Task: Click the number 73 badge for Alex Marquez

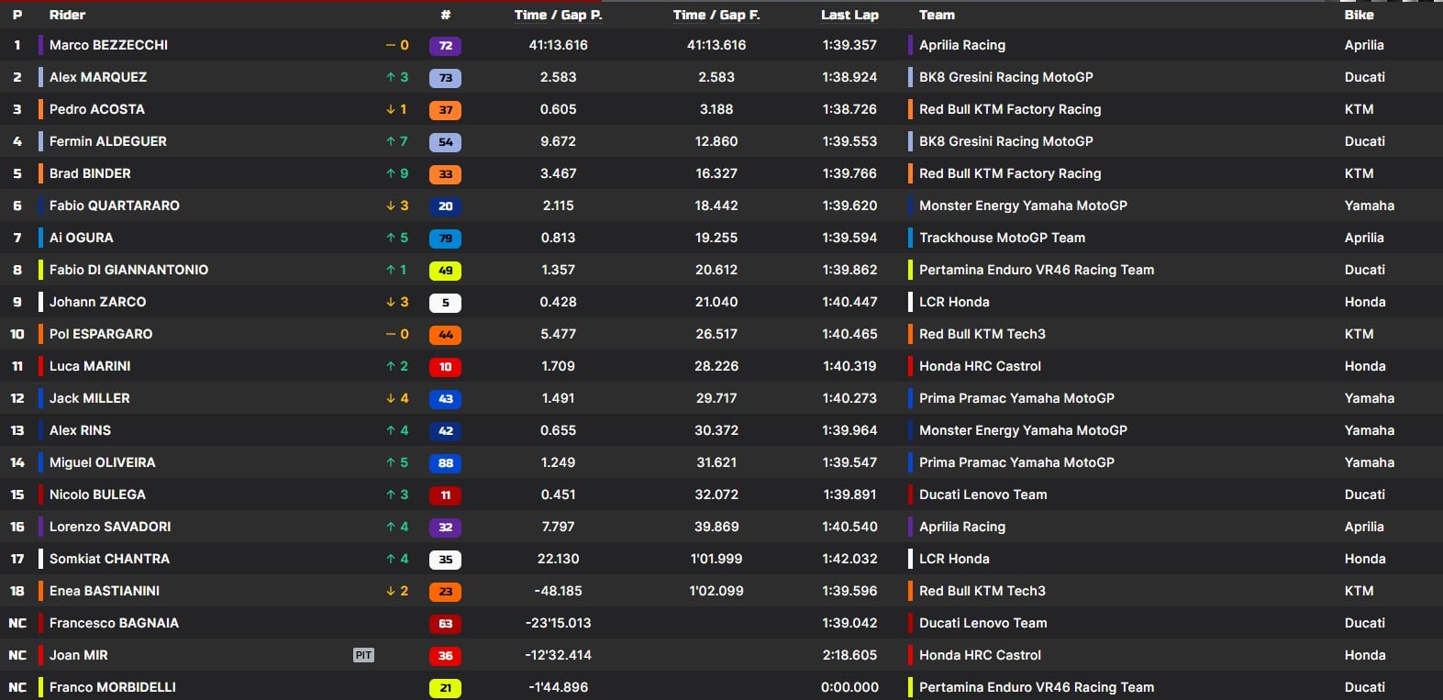Action: tap(445, 78)
